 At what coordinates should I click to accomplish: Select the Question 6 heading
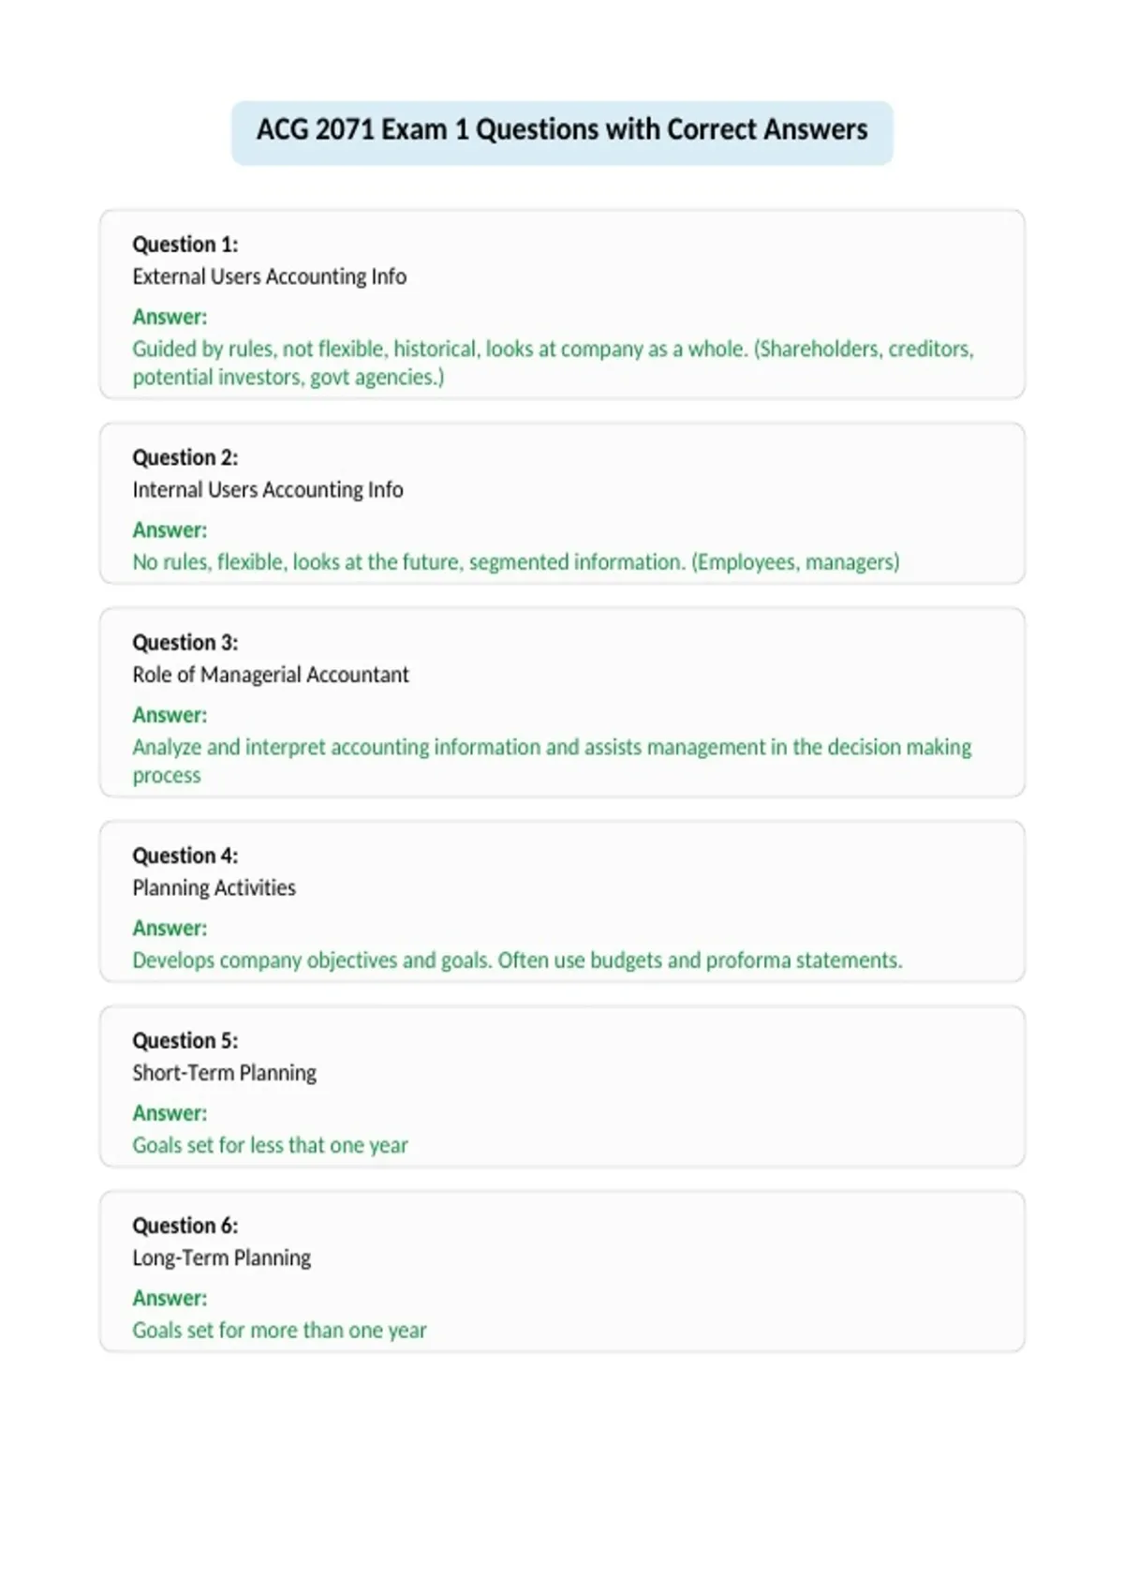point(185,1226)
